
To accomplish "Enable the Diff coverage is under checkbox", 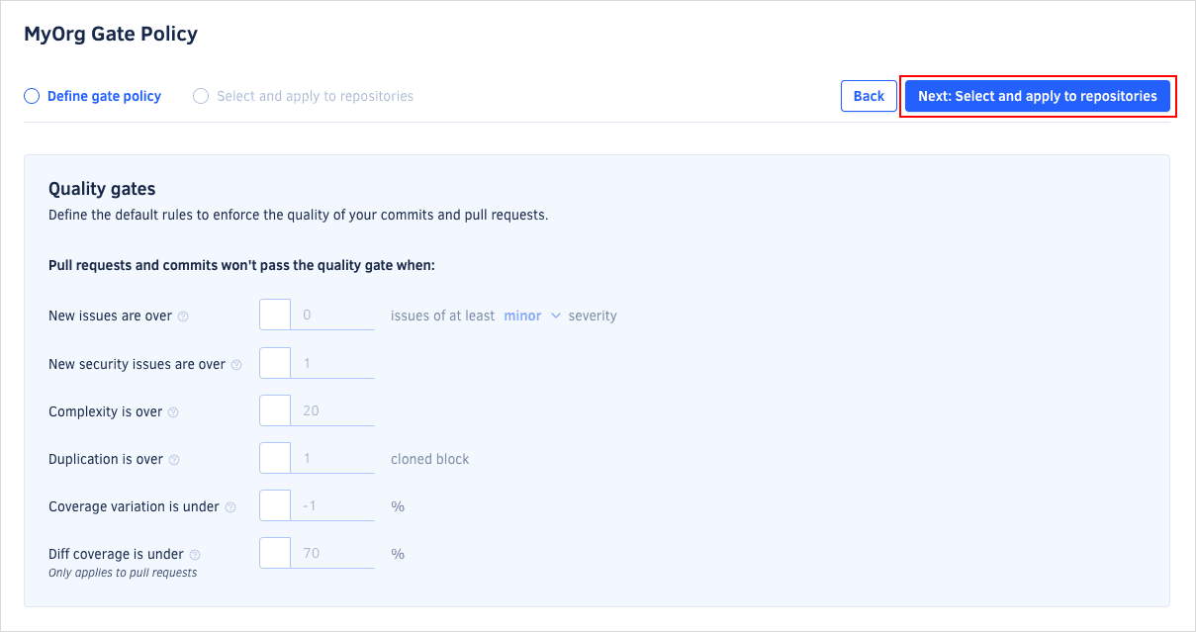I will click(x=275, y=553).
